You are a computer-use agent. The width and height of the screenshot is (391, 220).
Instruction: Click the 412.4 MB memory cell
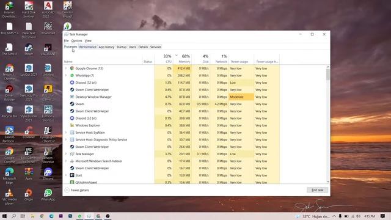pyautogui.click(x=182, y=68)
